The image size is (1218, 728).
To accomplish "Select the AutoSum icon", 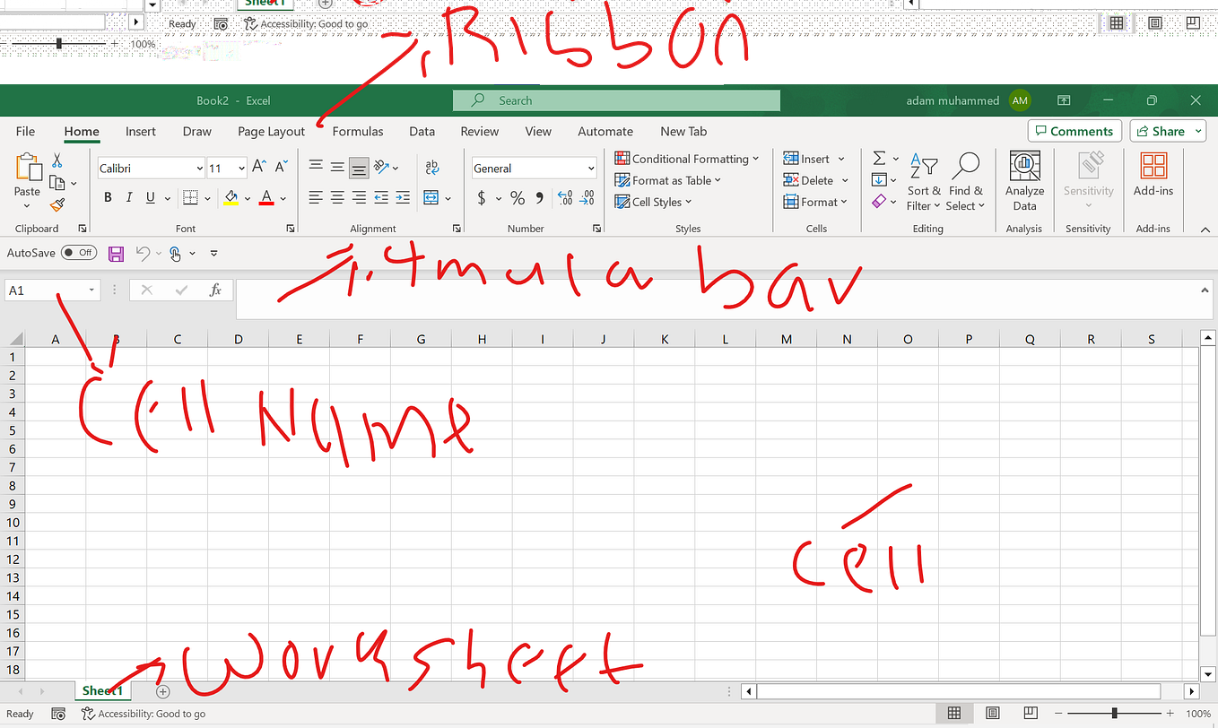I will point(877,157).
